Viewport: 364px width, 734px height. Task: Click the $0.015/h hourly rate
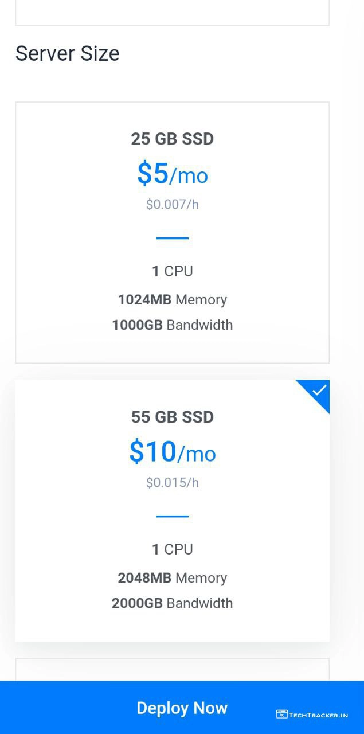point(172,482)
